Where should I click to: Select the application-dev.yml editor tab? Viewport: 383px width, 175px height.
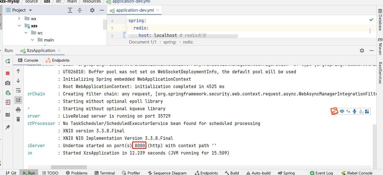(x=135, y=10)
